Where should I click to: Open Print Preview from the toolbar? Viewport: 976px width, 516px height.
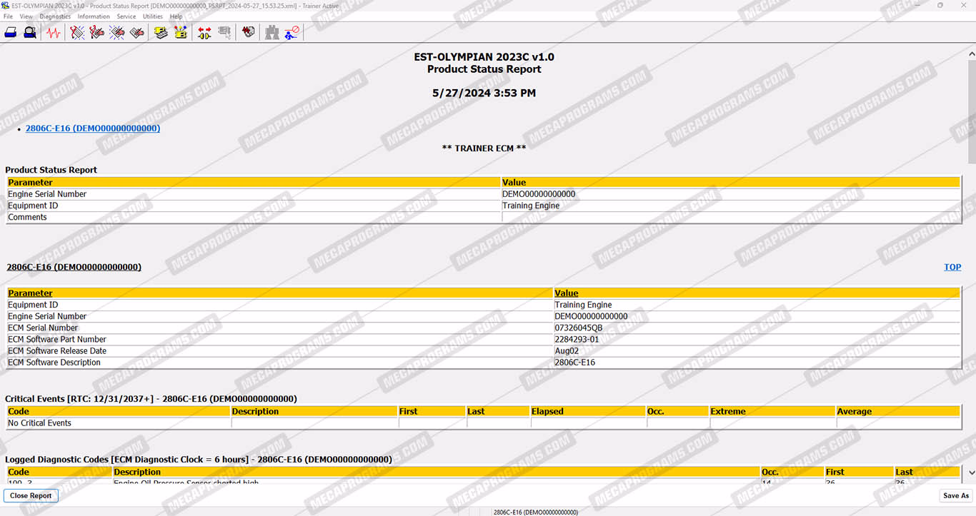point(30,32)
